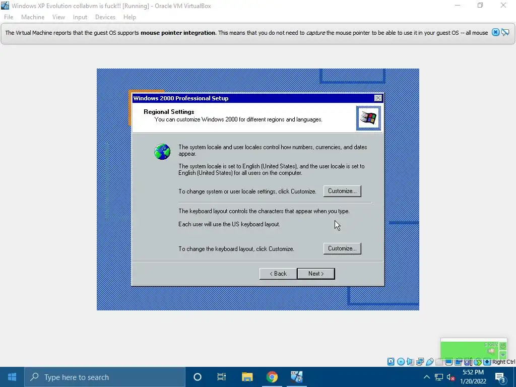Image resolution: width=516 pixels, height=387 pixels.
Task: Click the recording status indicator icon
Action: tap(458, 362)
